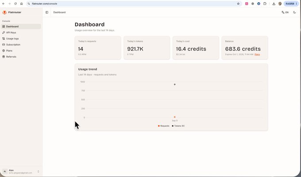The image size is (301, 177).
Task: Click the Plans link in Balance card
Action: [x=257, y=54]
